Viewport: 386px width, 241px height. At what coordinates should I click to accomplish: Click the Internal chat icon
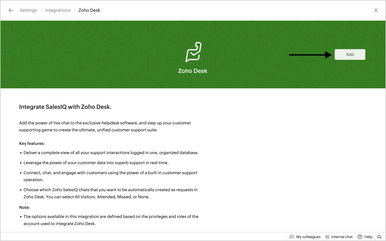tap(327, 237)
